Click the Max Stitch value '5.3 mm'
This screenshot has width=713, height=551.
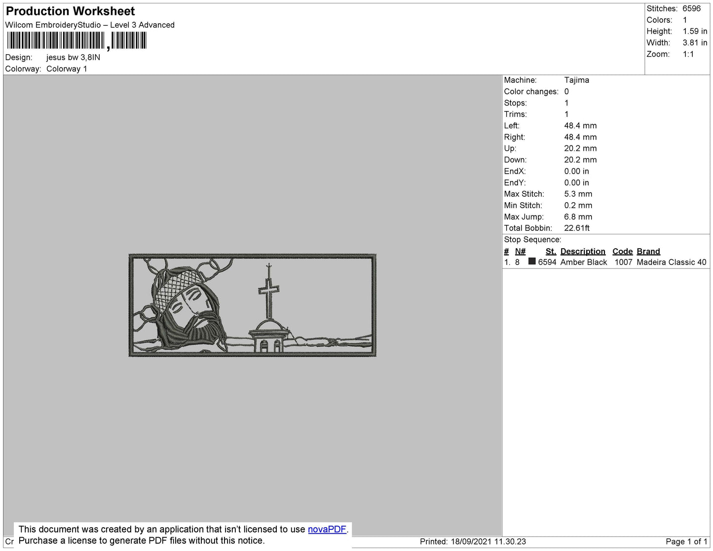click(578, 194)
